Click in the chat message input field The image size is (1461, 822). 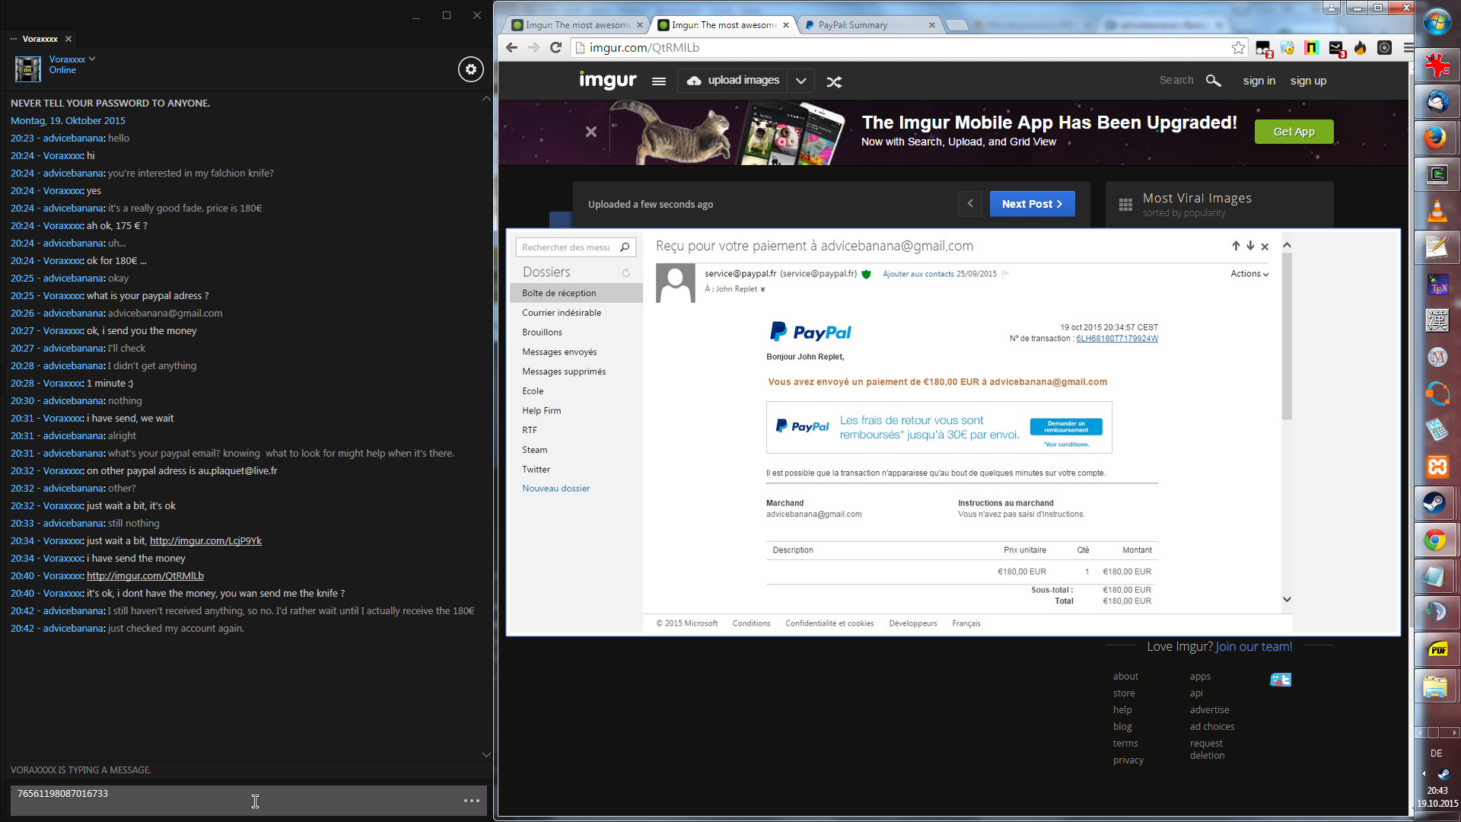coord(228,801)
